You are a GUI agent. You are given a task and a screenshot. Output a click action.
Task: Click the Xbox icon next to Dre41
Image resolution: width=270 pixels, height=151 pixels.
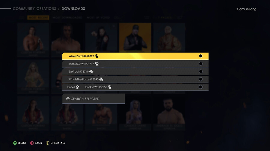coord(77,87)
